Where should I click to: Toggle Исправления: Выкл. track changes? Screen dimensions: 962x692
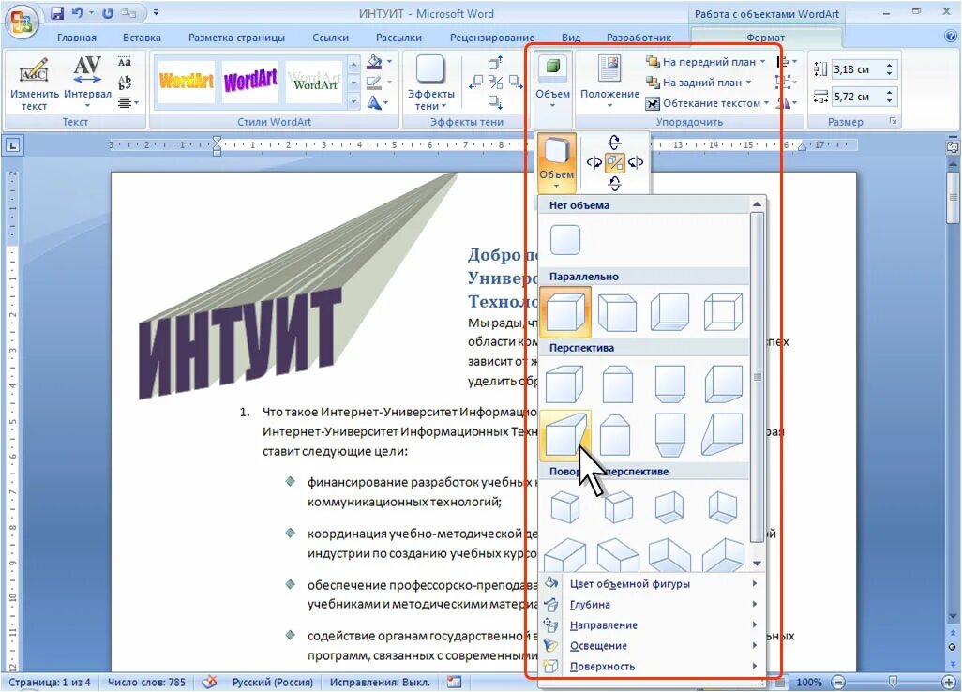pos(380,683)
